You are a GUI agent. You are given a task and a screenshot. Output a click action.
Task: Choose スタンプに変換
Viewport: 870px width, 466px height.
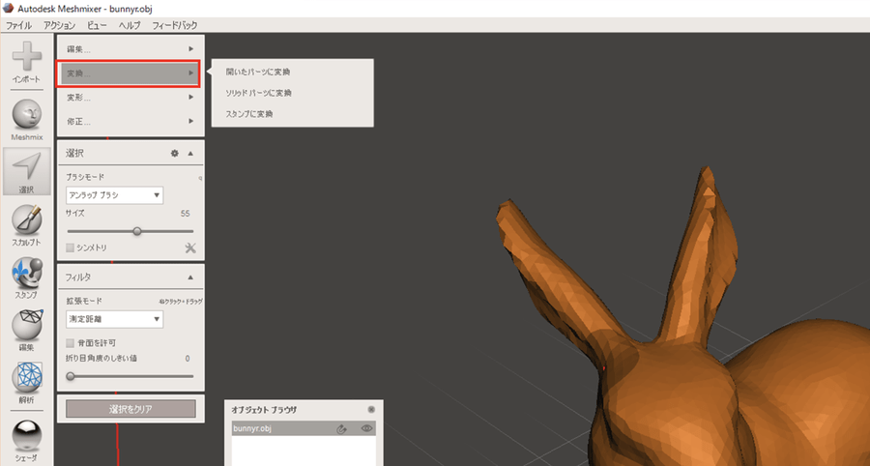249,114
